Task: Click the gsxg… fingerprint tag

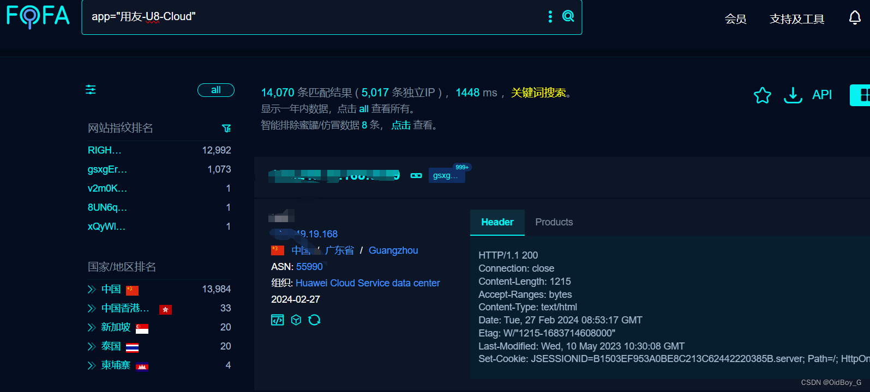Action: [446, 175]
